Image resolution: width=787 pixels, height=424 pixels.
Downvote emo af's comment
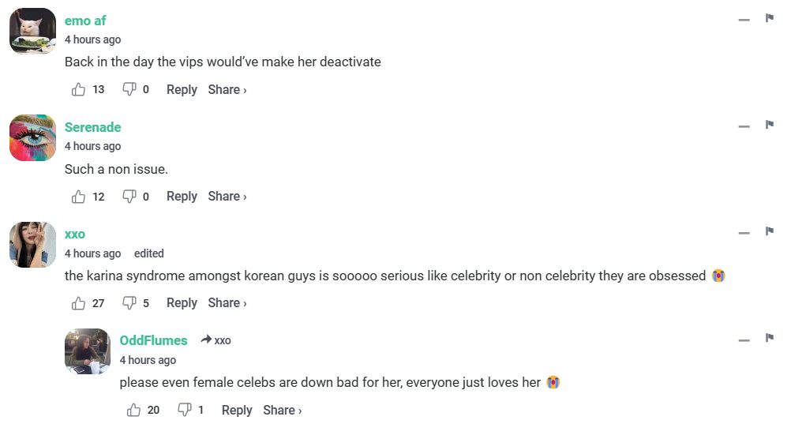[129, 90]
